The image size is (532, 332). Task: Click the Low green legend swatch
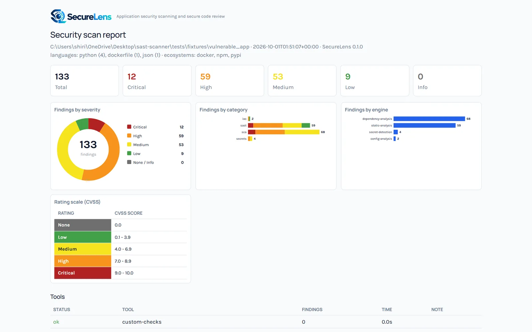point(129,153)
